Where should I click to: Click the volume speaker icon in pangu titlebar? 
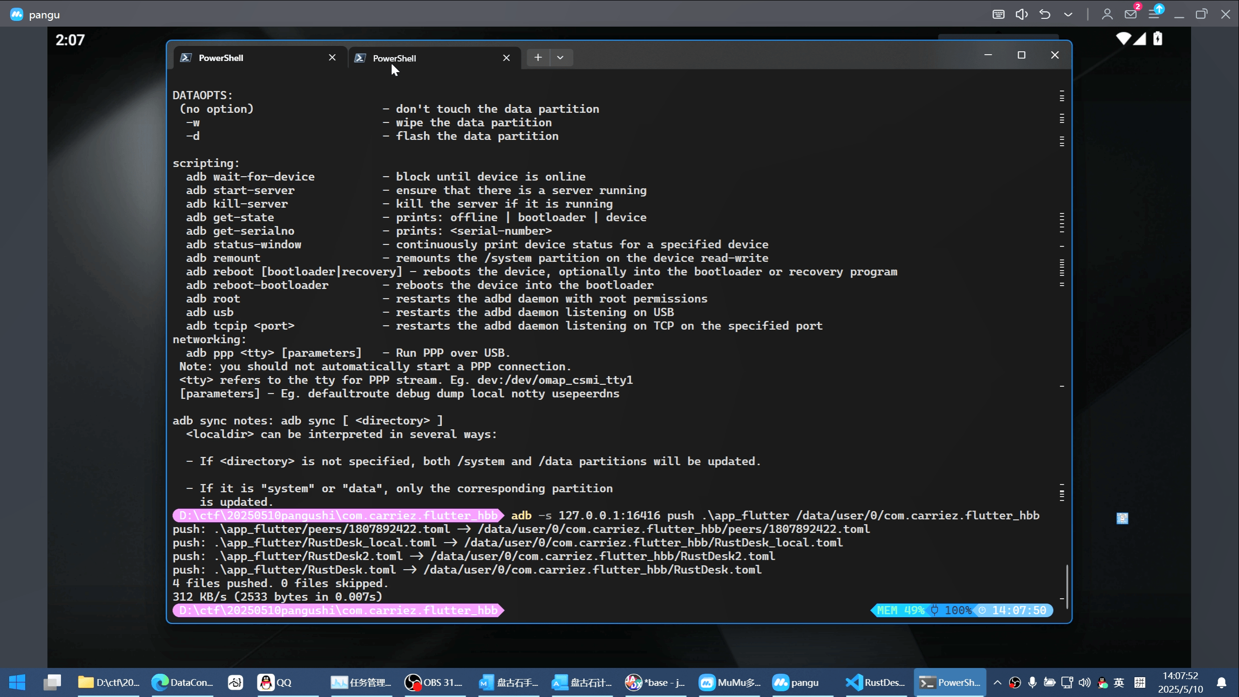coord(1021,15)
